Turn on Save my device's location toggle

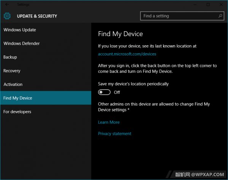click(104, 92)
